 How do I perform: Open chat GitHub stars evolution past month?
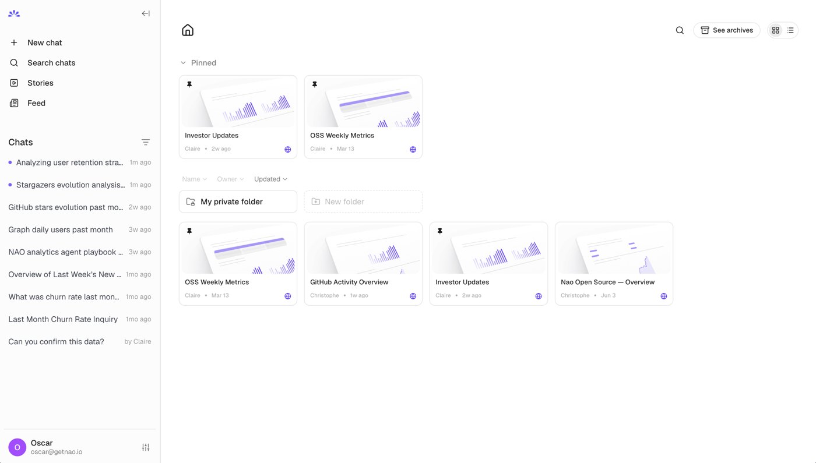(80, 207)
